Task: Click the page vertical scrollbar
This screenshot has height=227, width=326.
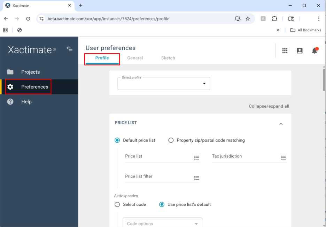Action: pyautogui.click(x=324, y=80)
